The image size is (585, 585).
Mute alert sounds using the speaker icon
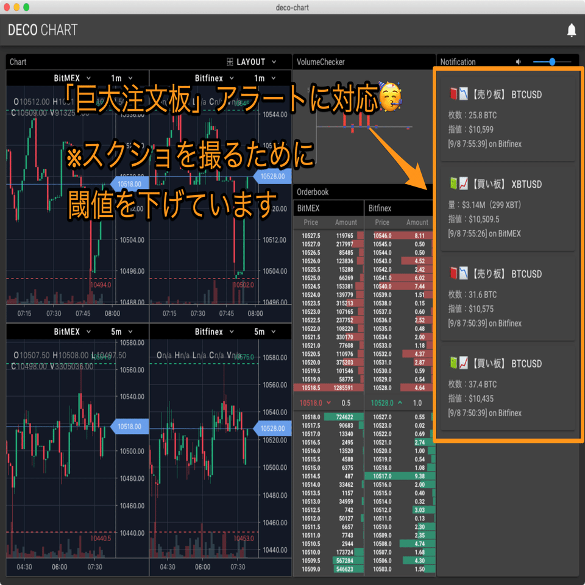click(517, 61)
